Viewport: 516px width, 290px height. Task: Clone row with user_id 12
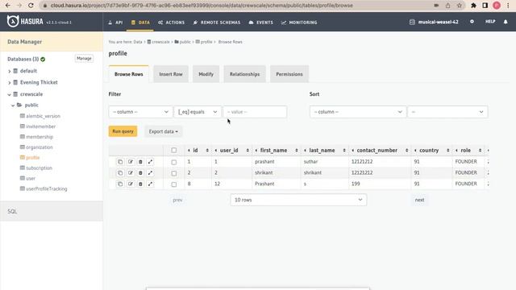pyautogui.click(x=120, y=184)
